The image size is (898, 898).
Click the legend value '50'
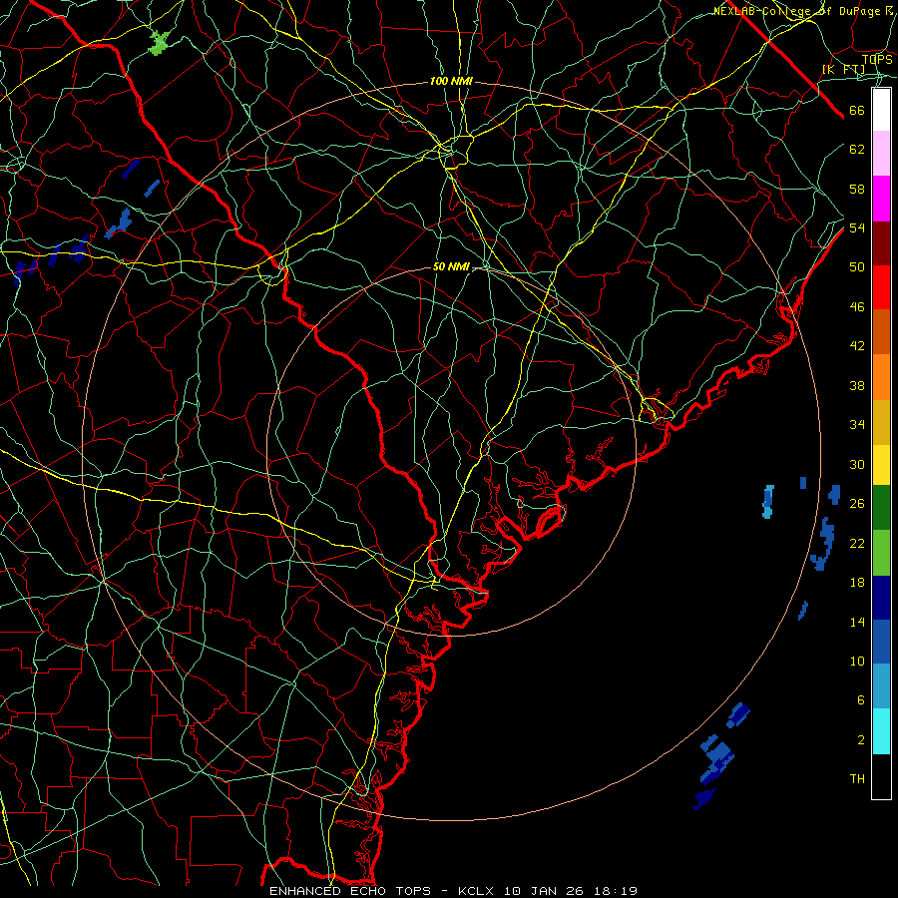click(x=857, y=267)
